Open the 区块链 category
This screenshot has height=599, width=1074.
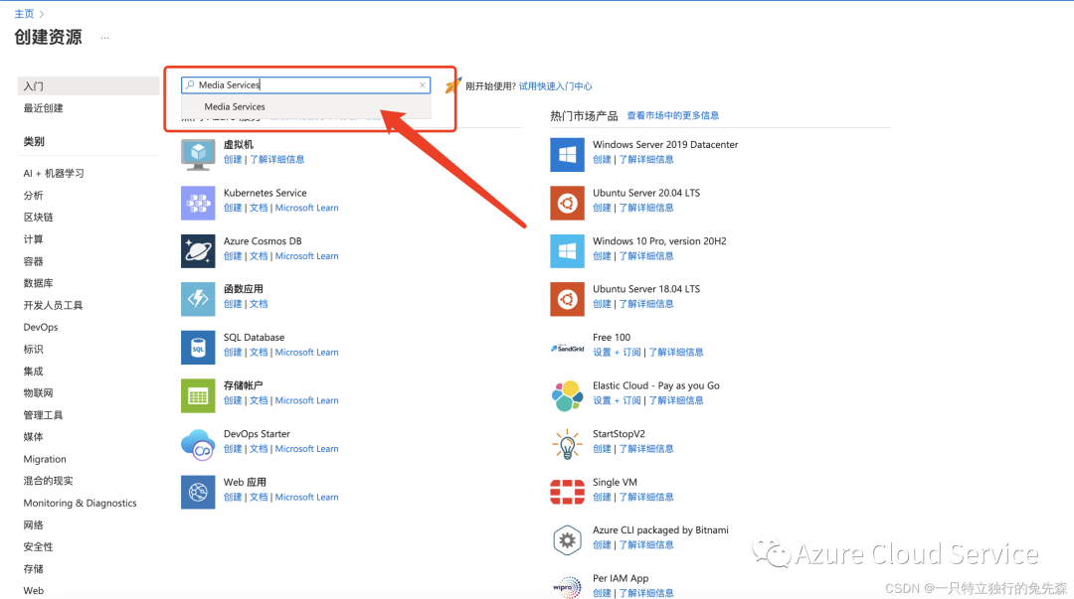tap(38, 217)
